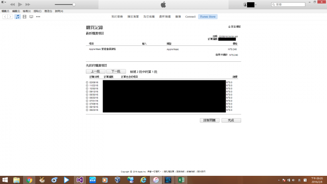Image resolution: width=327 pixels, height=184 pixels.
Task: Go forward with the right arrow button
Action: tap(10, 16)
